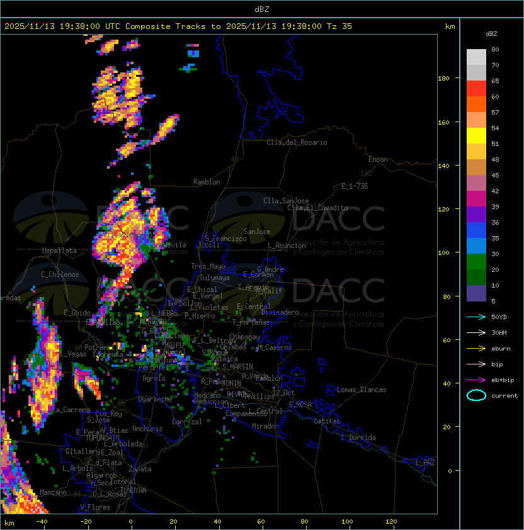Screen dimensions: 524x530
Task: Click the 'L_Dormida' map label
Action: coord(358,437)
